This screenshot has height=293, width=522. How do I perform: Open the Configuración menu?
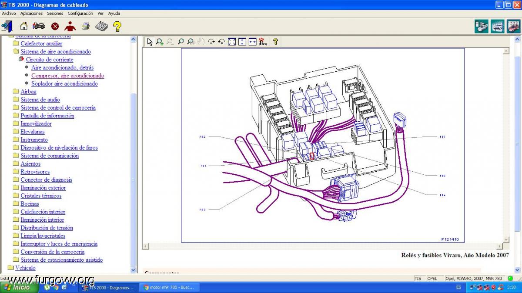[80, 13]
